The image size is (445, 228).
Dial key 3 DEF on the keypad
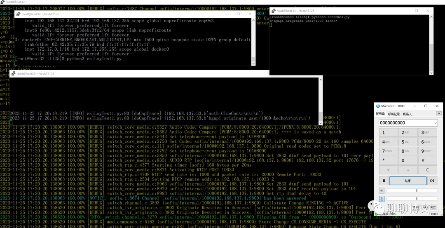[428, 133]
